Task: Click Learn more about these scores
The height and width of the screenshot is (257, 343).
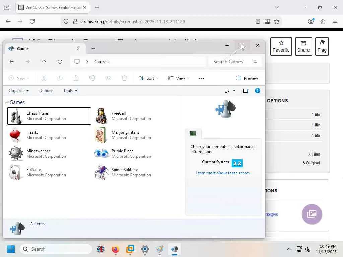Action: [x=222, y=173]
